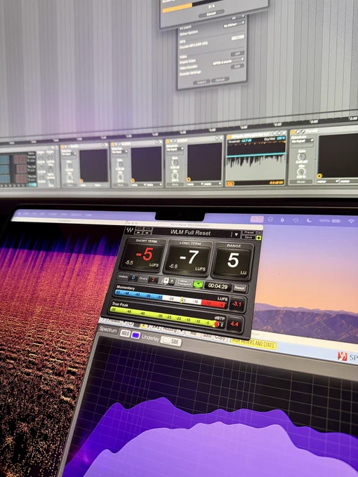
Task: Pause metering with the WLM pause button
Action: pos(172,281)
